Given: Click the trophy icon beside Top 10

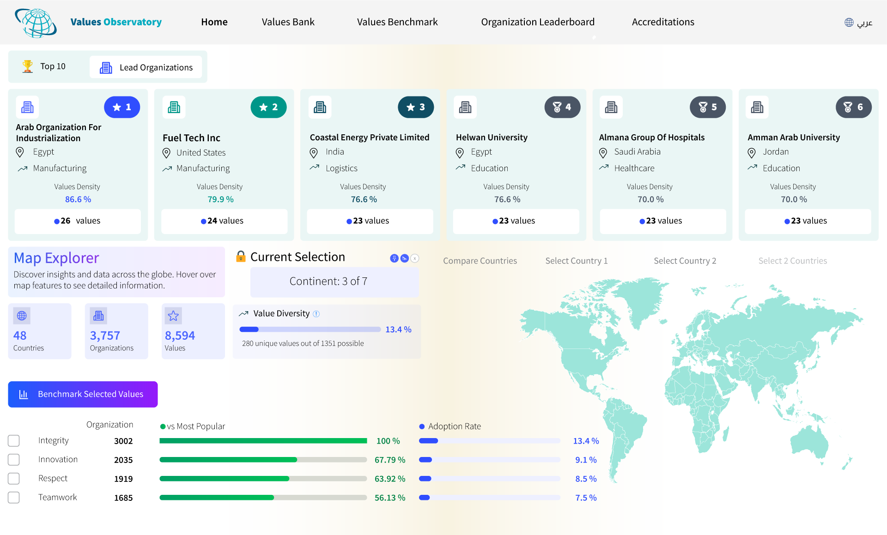Looking at the screenshot, I should [x=28, y=66].
